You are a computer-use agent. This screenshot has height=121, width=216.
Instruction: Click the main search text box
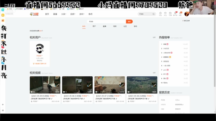[x=106, y=22]
